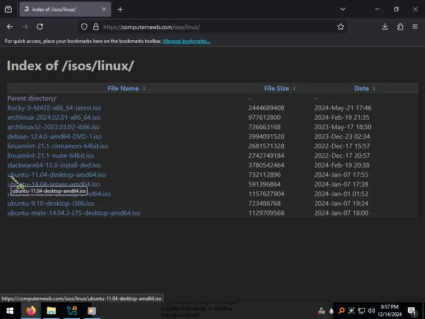Download archlinux32-2023.03.02-i686.iso
425x319 pixels.
54,127
